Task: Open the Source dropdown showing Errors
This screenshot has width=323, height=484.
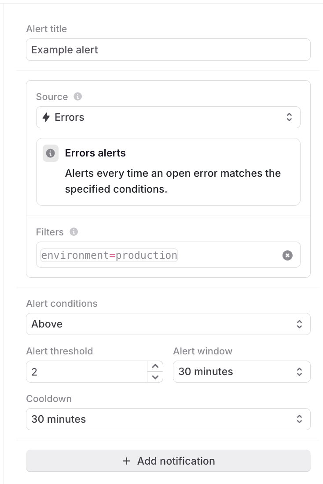Action: tap(168, 117)
